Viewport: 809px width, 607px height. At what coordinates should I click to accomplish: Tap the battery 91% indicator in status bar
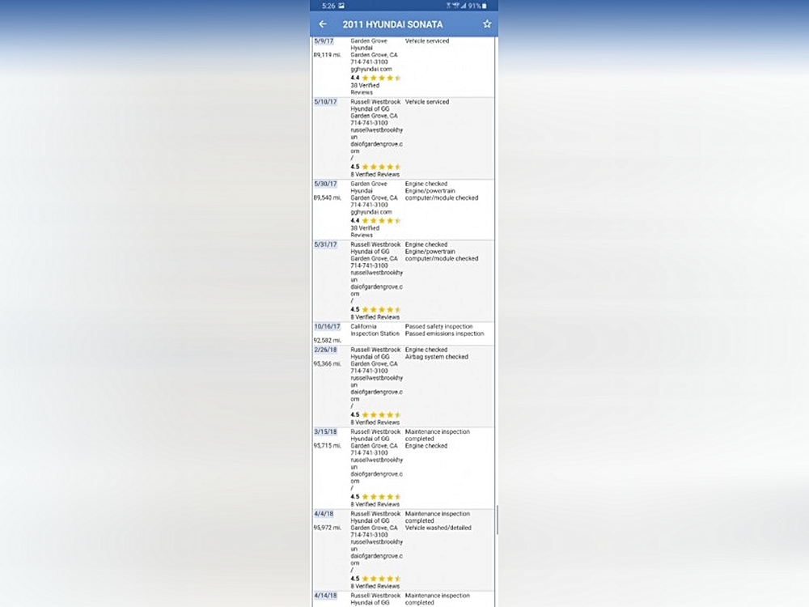(x=477, y=6)
